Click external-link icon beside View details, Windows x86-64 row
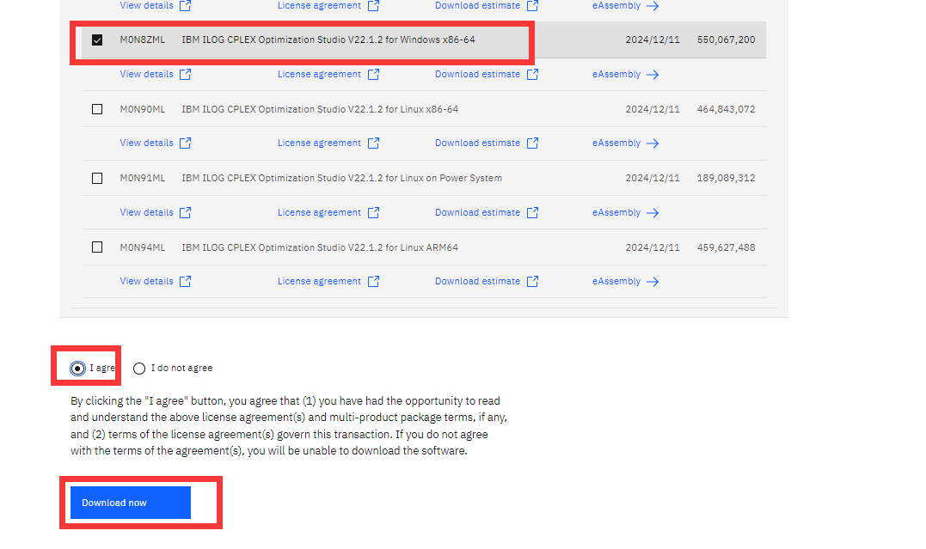Viewport: 926px width, 549px height. 186,75
